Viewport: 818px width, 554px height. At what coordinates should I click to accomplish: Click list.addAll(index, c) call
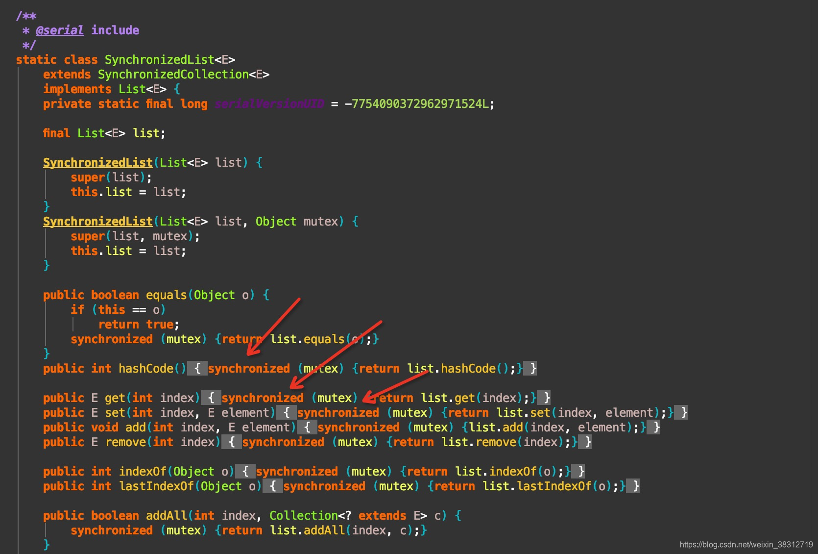tap(341, 530)
